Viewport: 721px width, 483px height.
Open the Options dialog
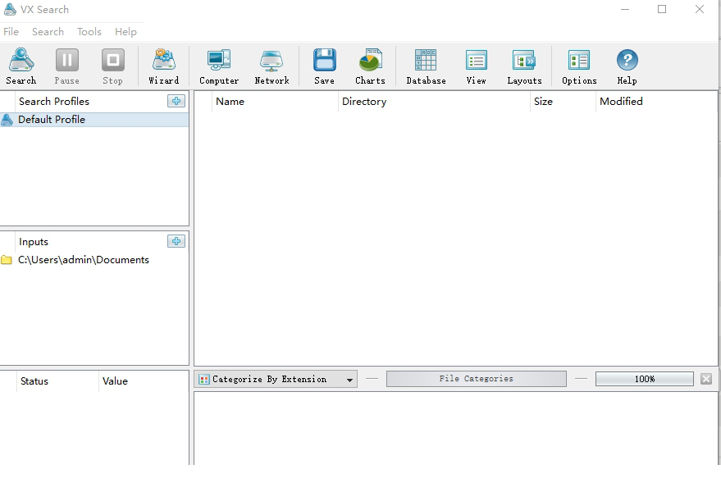[579, 66]
